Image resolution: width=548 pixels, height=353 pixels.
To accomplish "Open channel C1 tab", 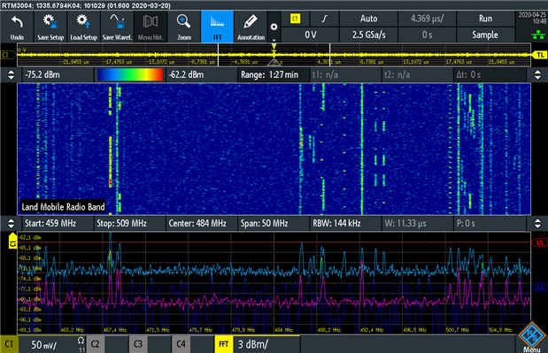I will tap(10, 344).
